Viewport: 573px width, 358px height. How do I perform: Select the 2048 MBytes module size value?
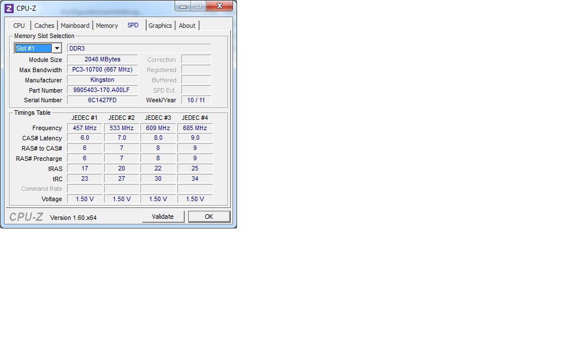coord(102,59)
